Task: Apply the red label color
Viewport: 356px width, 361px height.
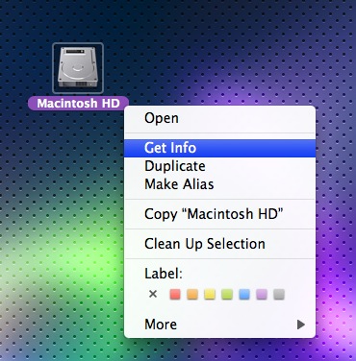Action: (x=175, y=294)
